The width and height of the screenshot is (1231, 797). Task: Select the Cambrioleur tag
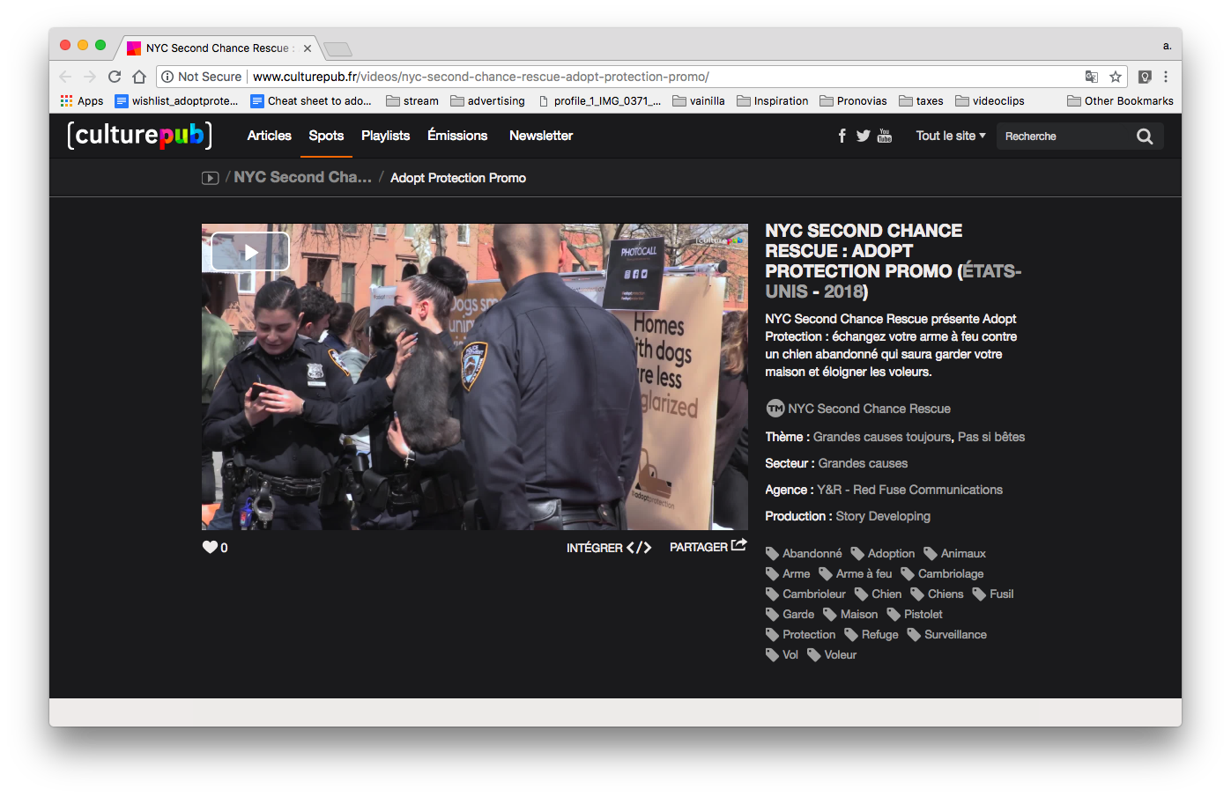(x=805, y=594)
